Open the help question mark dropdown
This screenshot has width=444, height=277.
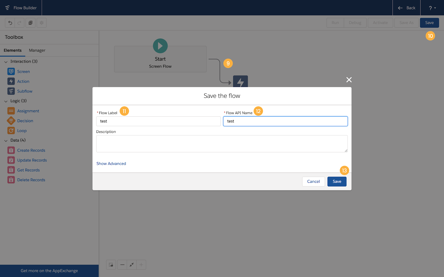pyautogui.click(x=432, y=8)
